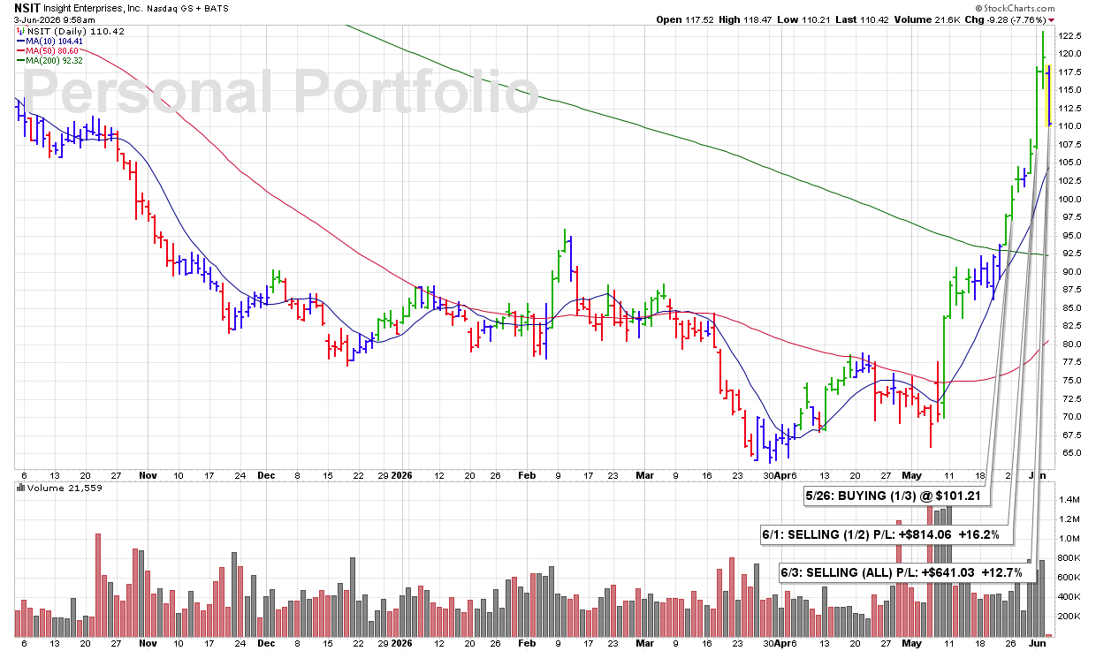The height and width of the screenshot is (651, 1096).
Task: Click the 2026 year marker on the date axis
Action: coord(402,473)
